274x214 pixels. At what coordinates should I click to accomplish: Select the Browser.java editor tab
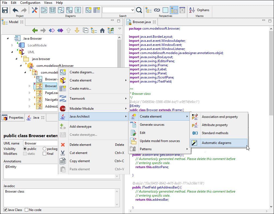[141, 22]
